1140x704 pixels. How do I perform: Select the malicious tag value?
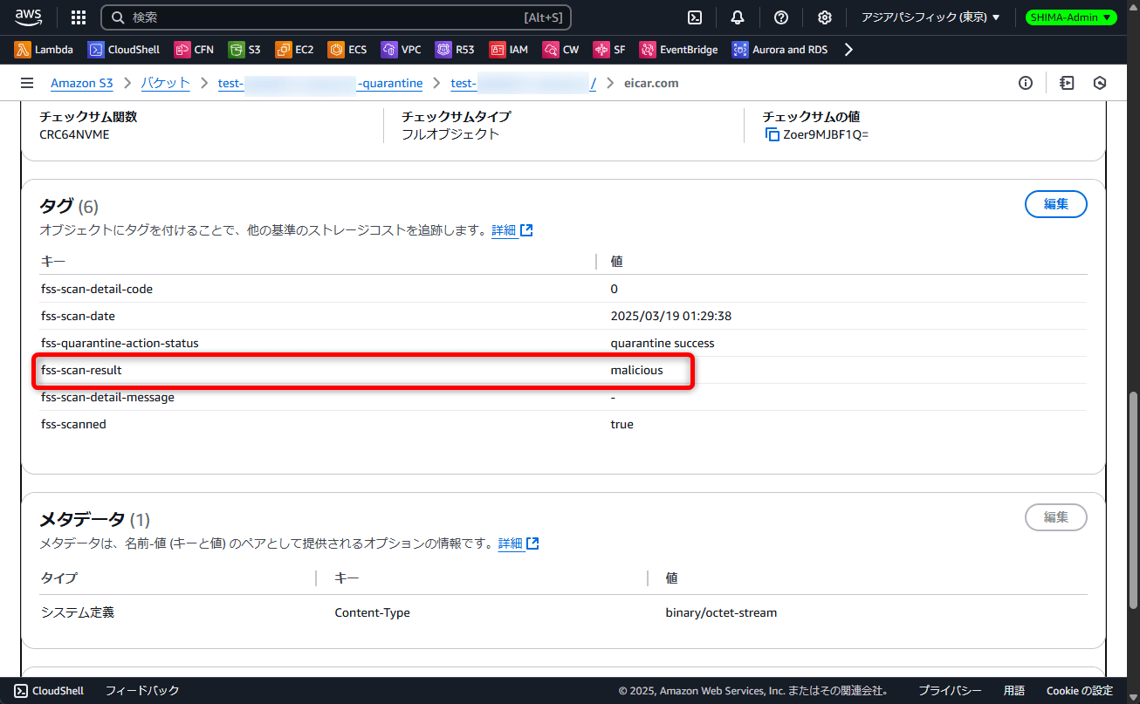pyautogui.click(x=636, y=370)
